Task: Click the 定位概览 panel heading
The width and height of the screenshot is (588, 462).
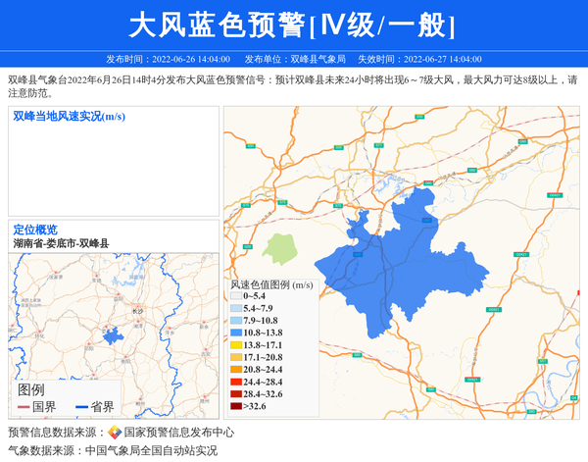Action: tap(35, 230)
